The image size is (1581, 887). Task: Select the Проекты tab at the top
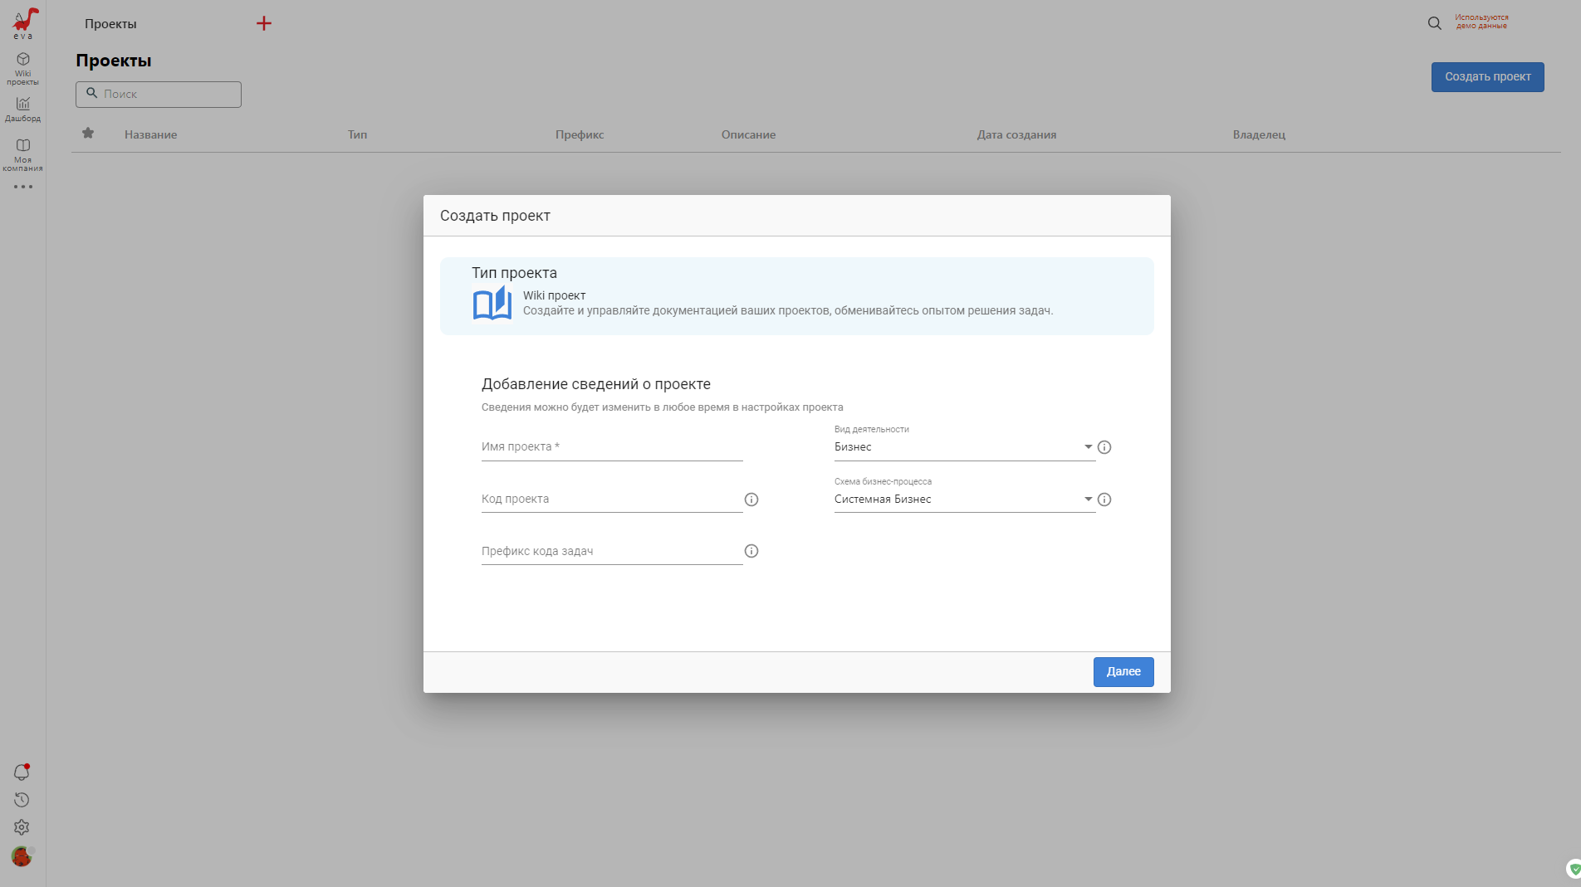pyautogui.click(x=110, y=24)
